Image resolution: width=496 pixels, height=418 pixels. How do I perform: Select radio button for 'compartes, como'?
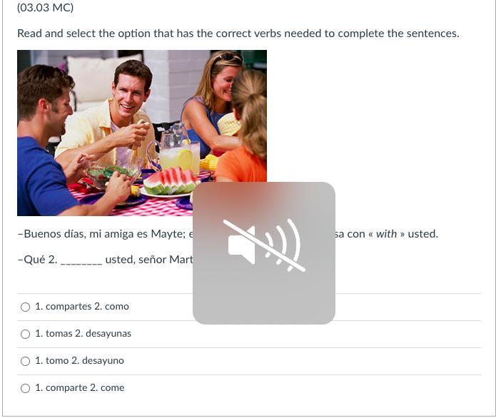(25, 307)
